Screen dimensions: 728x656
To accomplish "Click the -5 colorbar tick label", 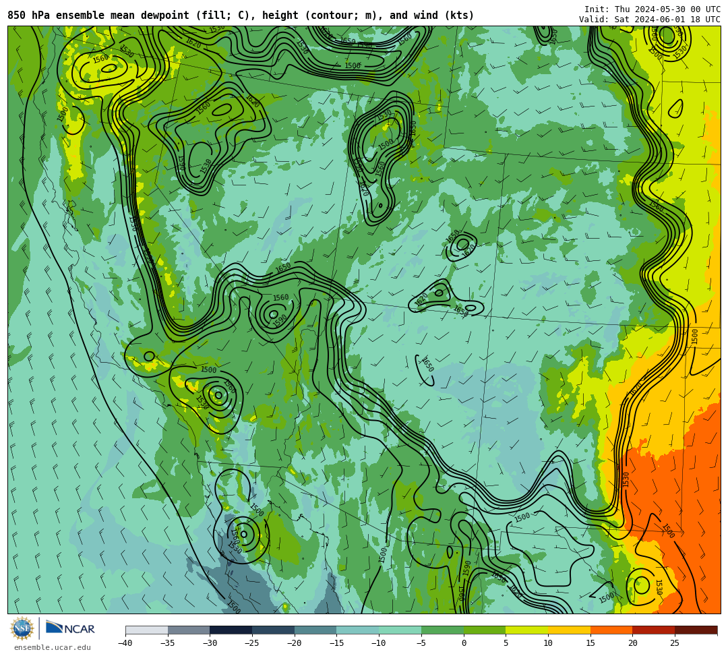I will [x=421, y=643].
